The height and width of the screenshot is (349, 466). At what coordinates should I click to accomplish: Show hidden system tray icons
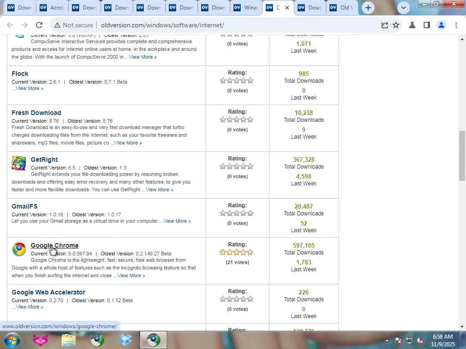click(387, 340)
